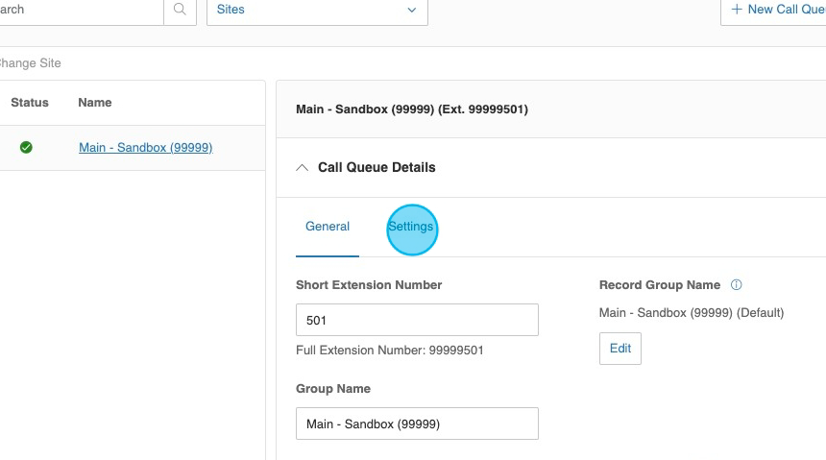The height and width of the screenshot is (460, 826).
Task: Collapse the Call Queue Details section
Action: pos(304,167)
